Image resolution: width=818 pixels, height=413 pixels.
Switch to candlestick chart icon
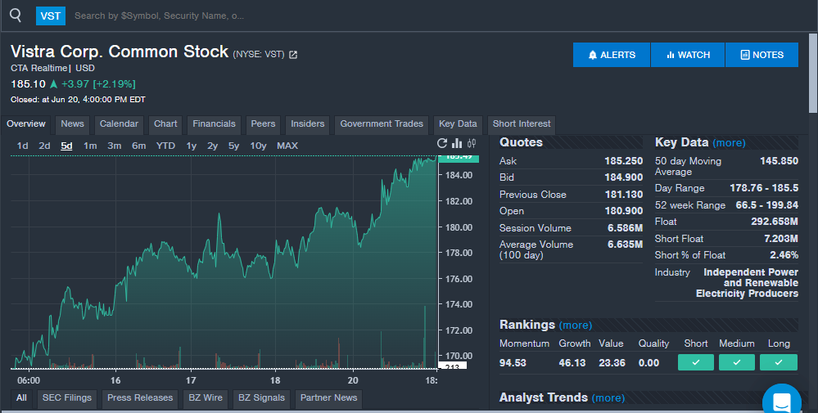point(472,143)
